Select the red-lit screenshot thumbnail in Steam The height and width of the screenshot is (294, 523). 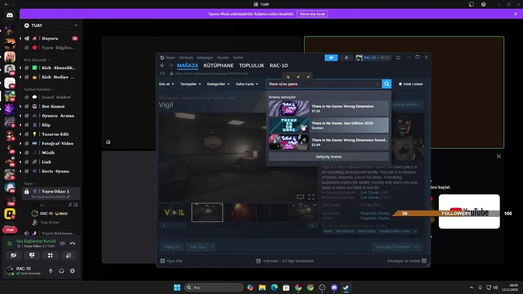pyautogui.click(x=239, y=212)
